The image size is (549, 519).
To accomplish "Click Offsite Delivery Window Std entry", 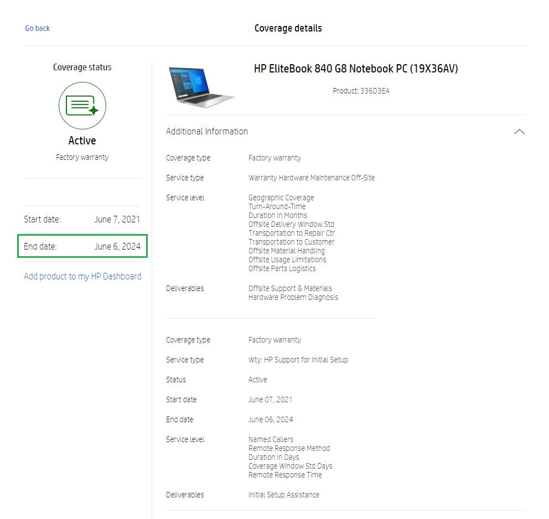I will tap(291, 224).
